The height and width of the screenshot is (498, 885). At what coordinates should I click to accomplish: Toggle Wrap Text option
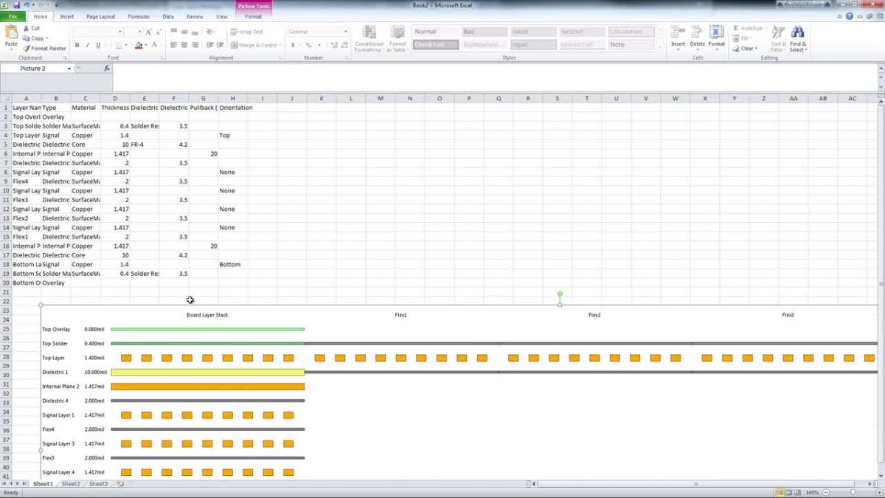[x=246, y=32]
